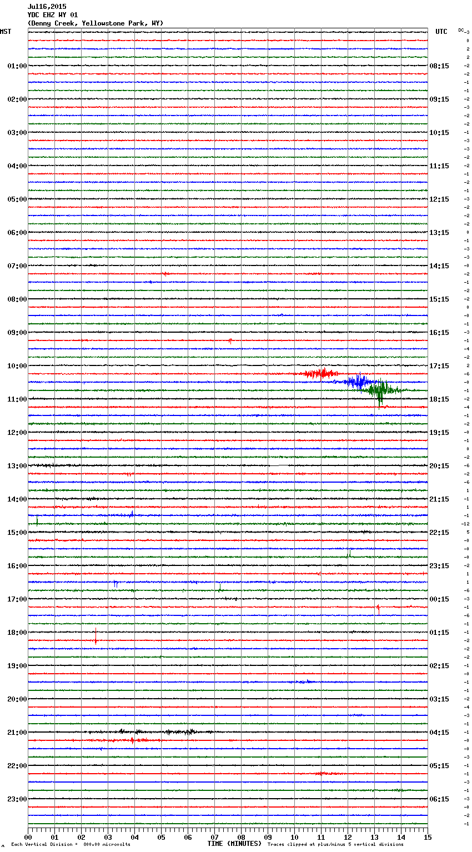Click the UTC time label '06:15'
Image resolution: width=472 pixels, height=852 pixels.
coord(439,799)
